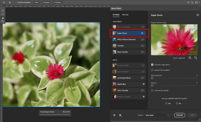The height and width of the screenshot is (122, 201).
Task: Open the account profile icon
Action: pyautogui.click(x=188, y=3)
